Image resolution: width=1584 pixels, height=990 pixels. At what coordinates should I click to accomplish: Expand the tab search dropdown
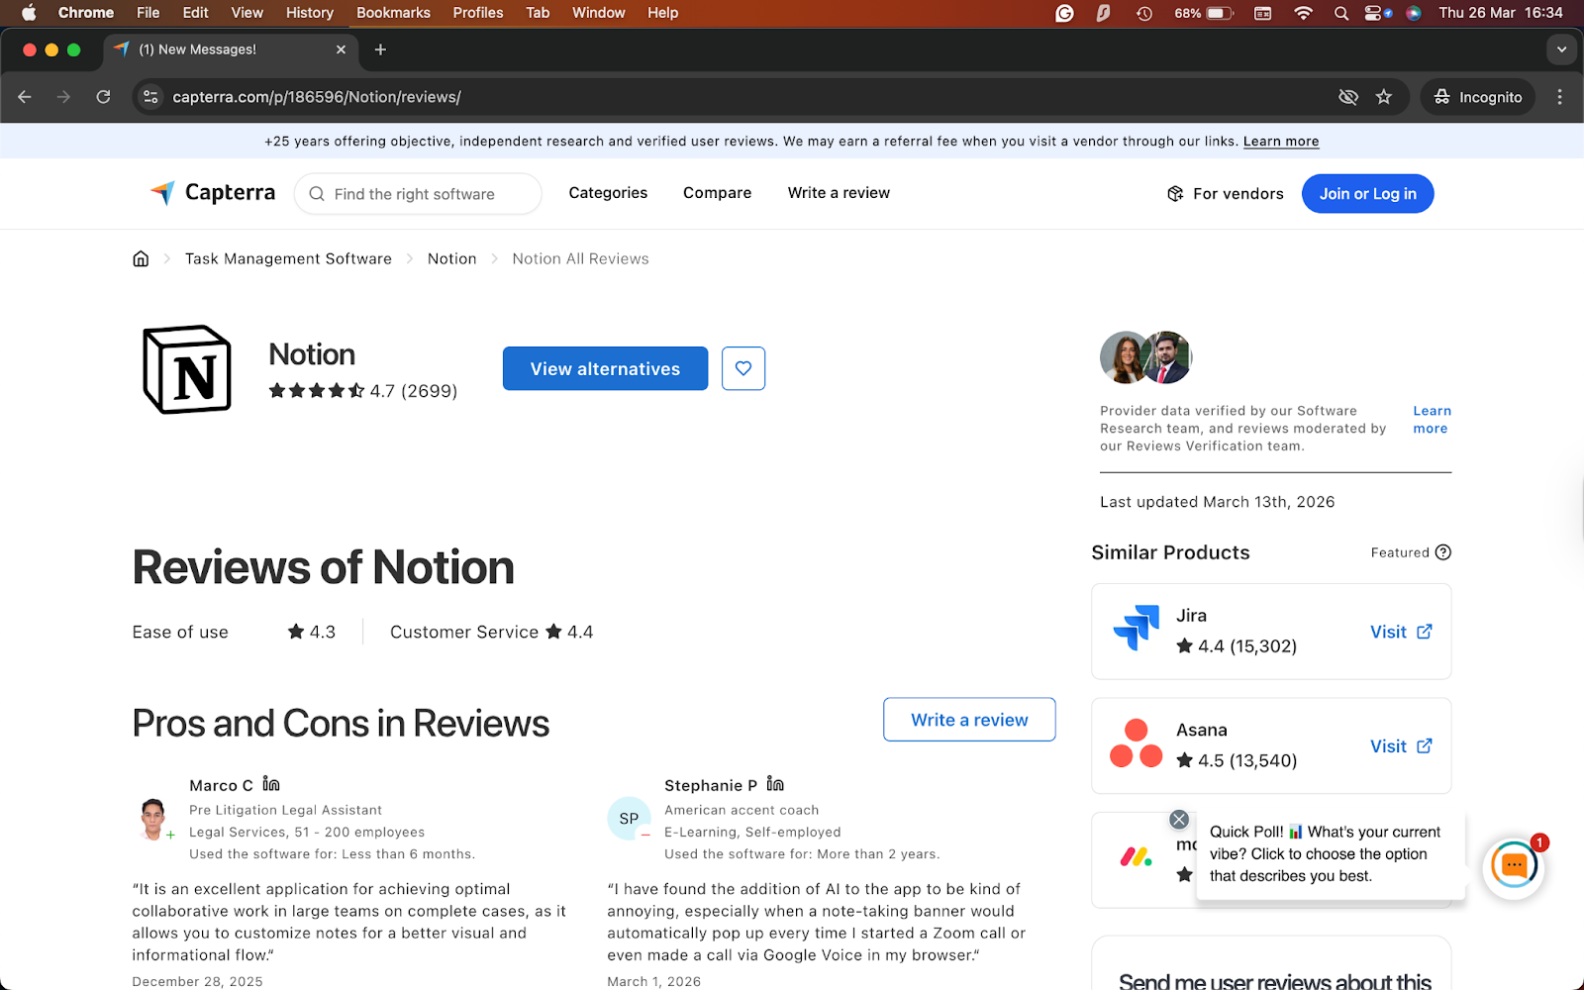[x=1561, y=49]
